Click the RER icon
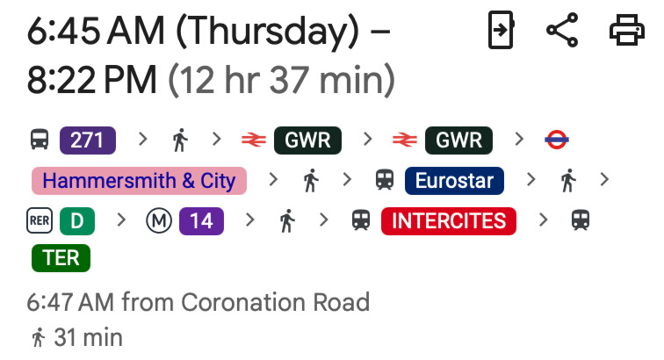Image resolution: width=664 pixels, height=360 pixels. point(40,221)
